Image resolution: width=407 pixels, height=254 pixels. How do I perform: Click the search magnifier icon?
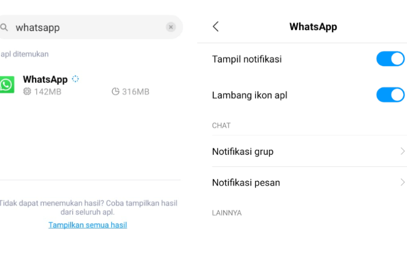point(4,27)
